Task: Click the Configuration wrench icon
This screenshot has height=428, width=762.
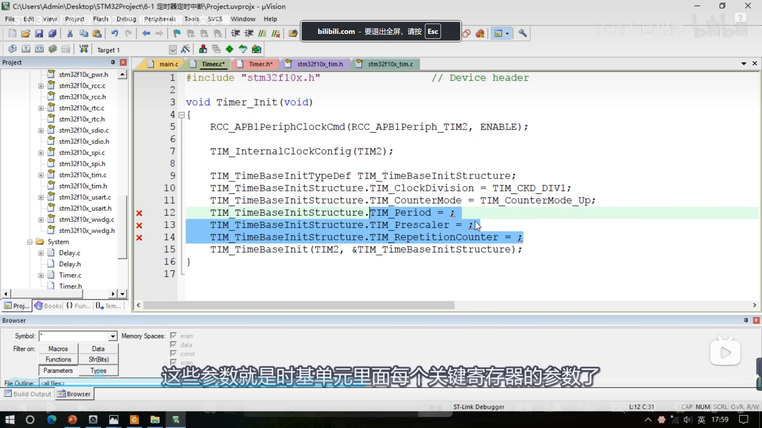Action: [x=522, y=34]
